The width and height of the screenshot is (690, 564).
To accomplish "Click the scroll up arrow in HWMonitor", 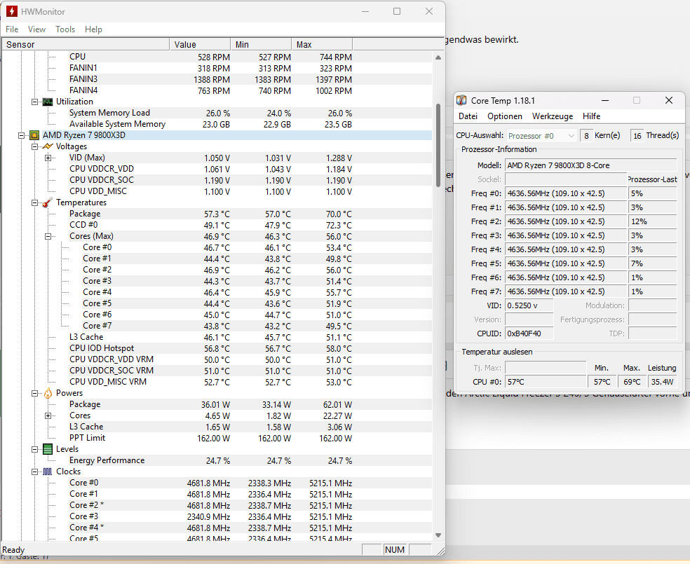I will point(438,57).
